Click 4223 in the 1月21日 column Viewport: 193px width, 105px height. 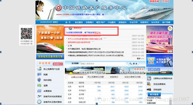click(126, 87)
